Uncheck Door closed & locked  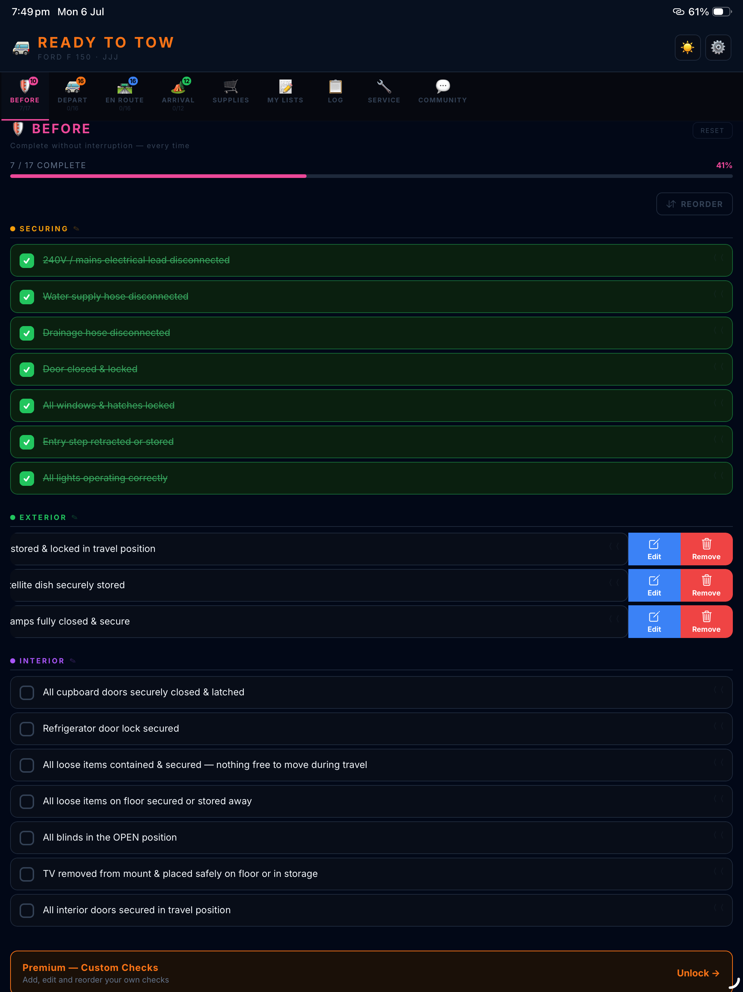pos(27,370)
